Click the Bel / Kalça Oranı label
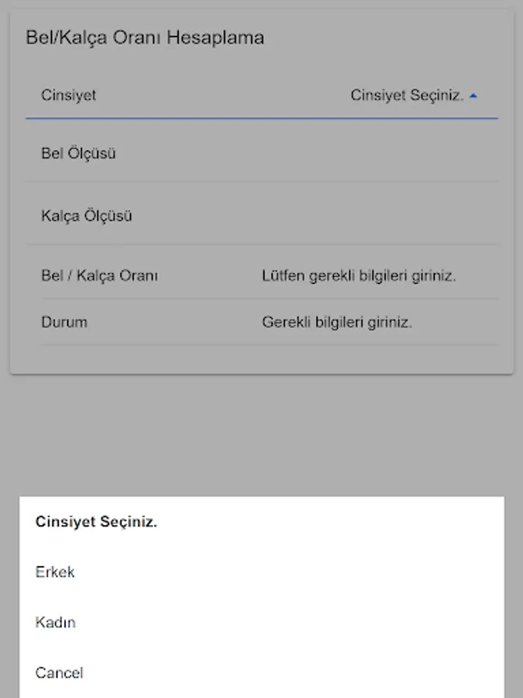Screen dimensions: 523x698 click(99, 275)
